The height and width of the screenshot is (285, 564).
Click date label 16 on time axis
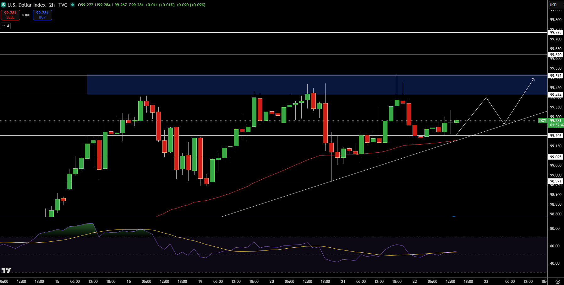click(x=129, y=281)
